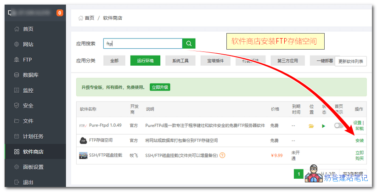Click the 立即升级 button

(160, 87)
